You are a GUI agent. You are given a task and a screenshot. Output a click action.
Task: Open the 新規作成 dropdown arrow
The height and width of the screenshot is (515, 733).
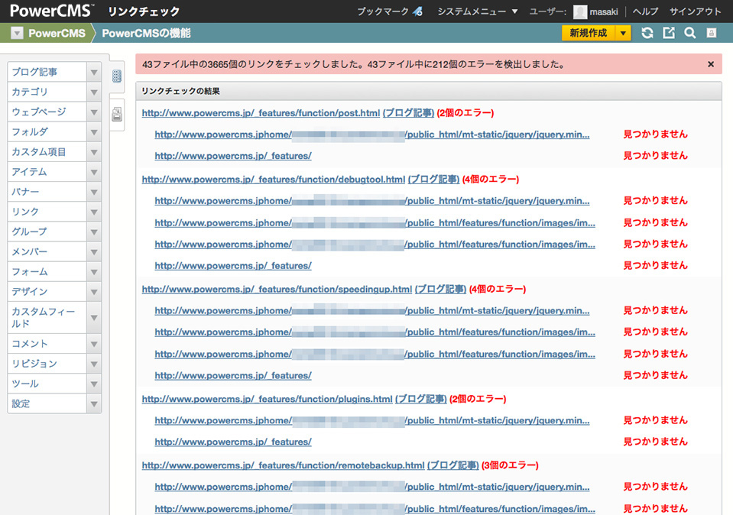623,33
